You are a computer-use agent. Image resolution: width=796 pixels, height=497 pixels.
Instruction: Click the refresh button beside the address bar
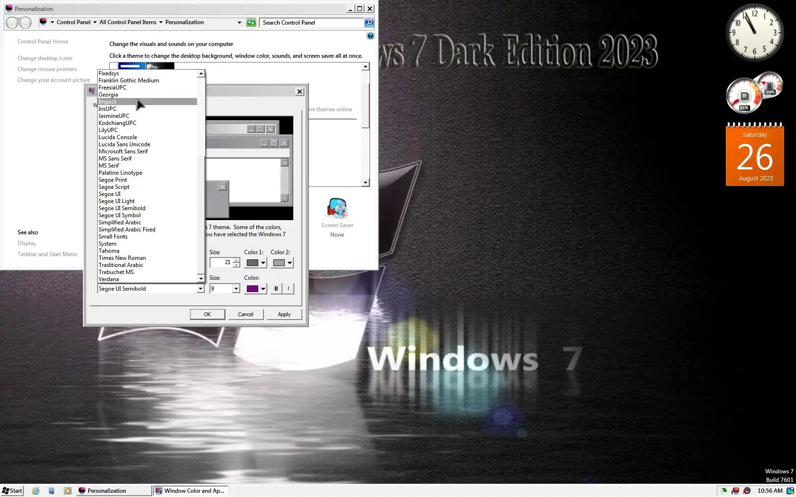click(x=251, y=22)
